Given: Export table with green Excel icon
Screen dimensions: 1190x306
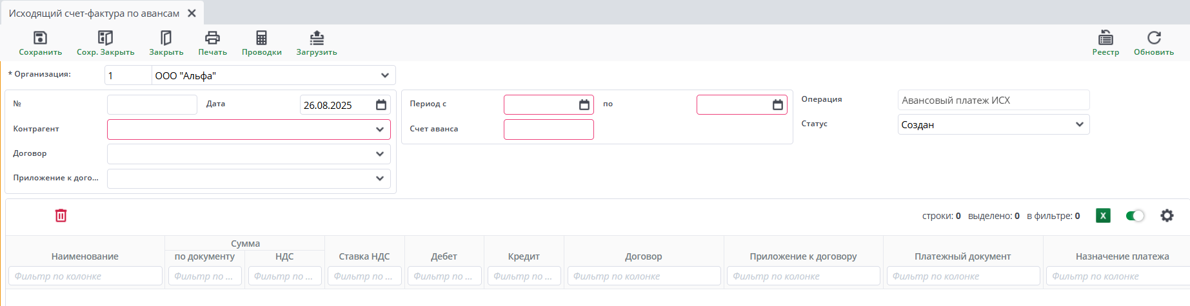Looking at the screenshot, I should 1103,216.
